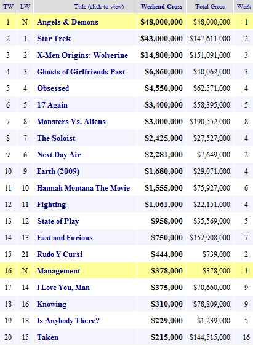253x346 pixels.
Task: Click Hannah Montana The Movie link
Action: (83, 188)
